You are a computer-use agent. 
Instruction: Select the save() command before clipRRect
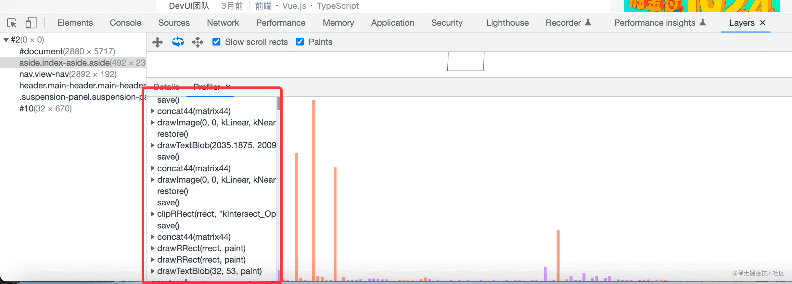pyautogui.click(x=168, y=202)
